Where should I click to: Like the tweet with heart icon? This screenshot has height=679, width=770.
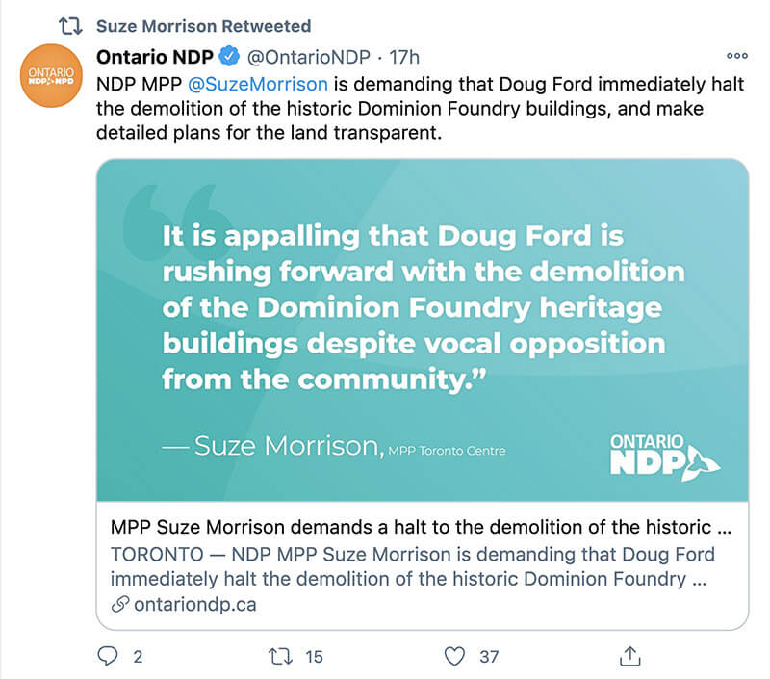pyautogui.click(x=455, y=657)
